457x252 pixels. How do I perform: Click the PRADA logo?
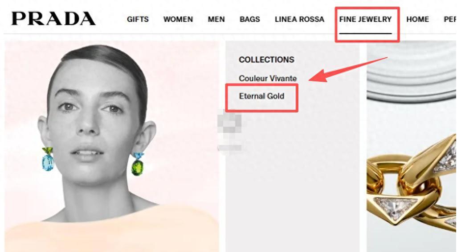53,19
